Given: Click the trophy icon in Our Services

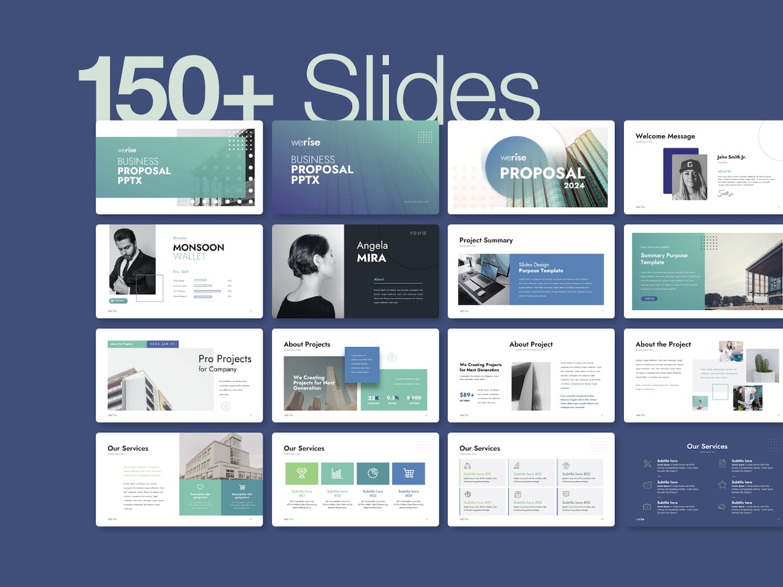Looking at the screenshot, I should [x=302, y=473].
